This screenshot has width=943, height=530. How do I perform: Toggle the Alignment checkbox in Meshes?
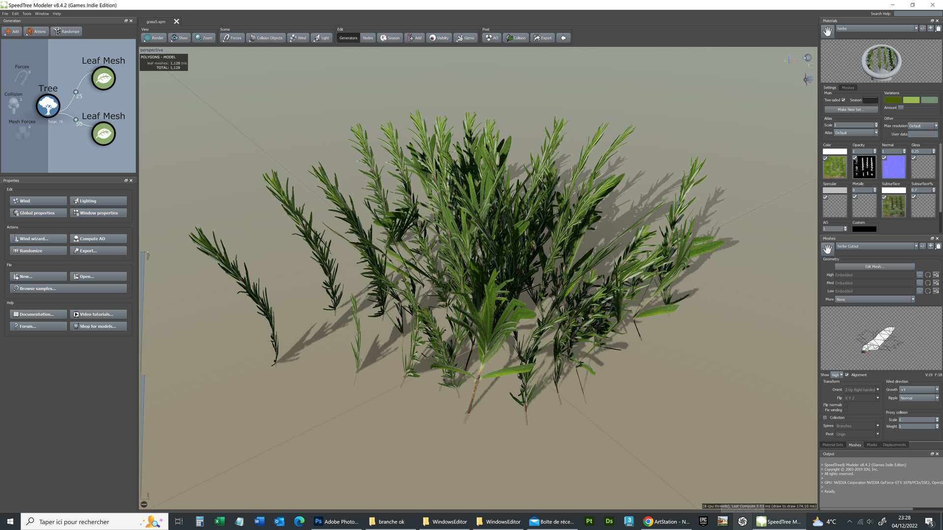click(847, 375)
